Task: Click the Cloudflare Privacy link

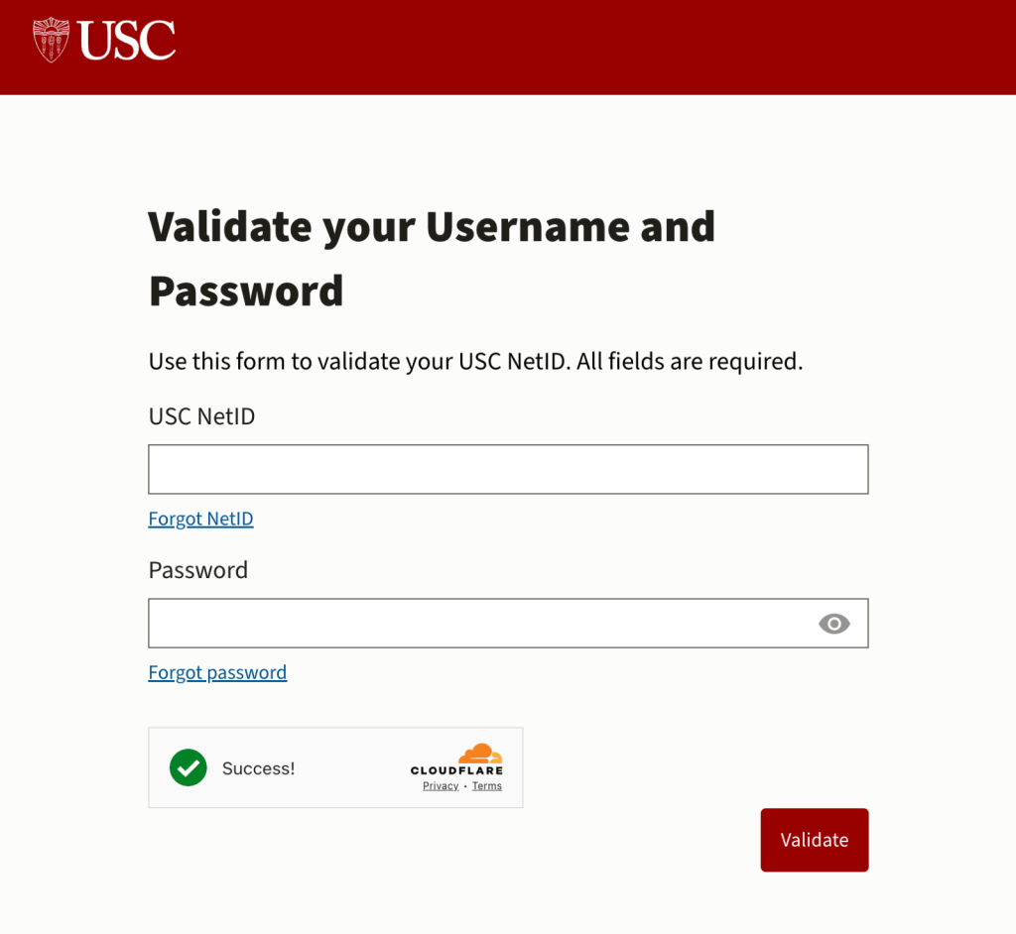Action: pos(440,784)
